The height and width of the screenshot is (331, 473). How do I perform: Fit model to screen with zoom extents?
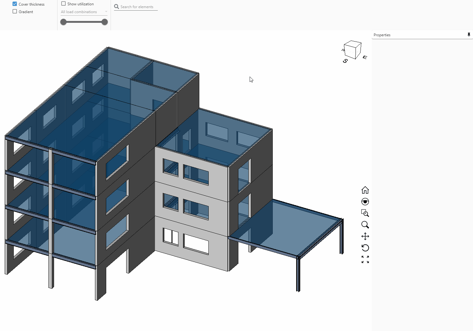coord(365,259)
